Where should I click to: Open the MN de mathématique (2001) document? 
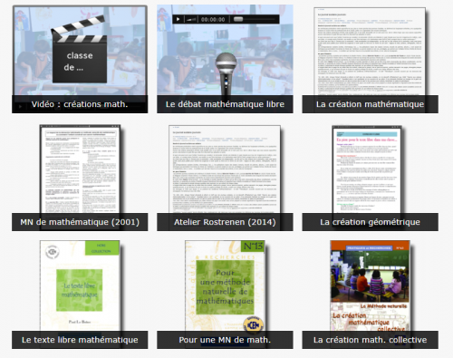80,169
